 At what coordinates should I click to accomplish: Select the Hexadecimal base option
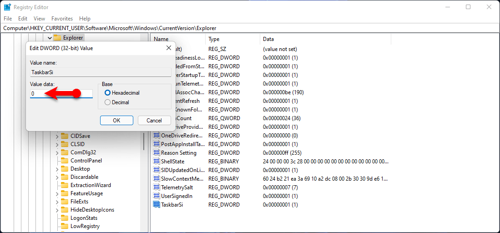coord(107,93)
